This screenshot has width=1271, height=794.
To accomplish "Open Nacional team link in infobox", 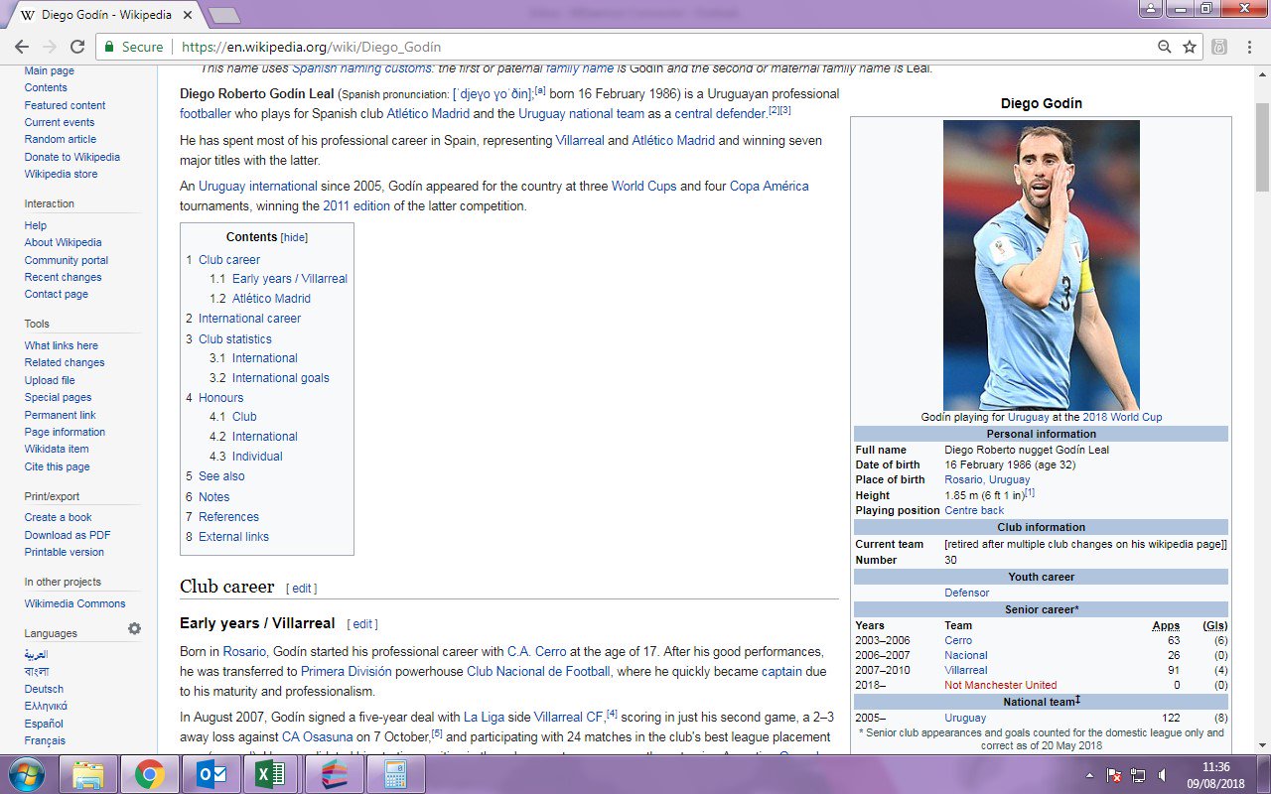I will point(966,656).
